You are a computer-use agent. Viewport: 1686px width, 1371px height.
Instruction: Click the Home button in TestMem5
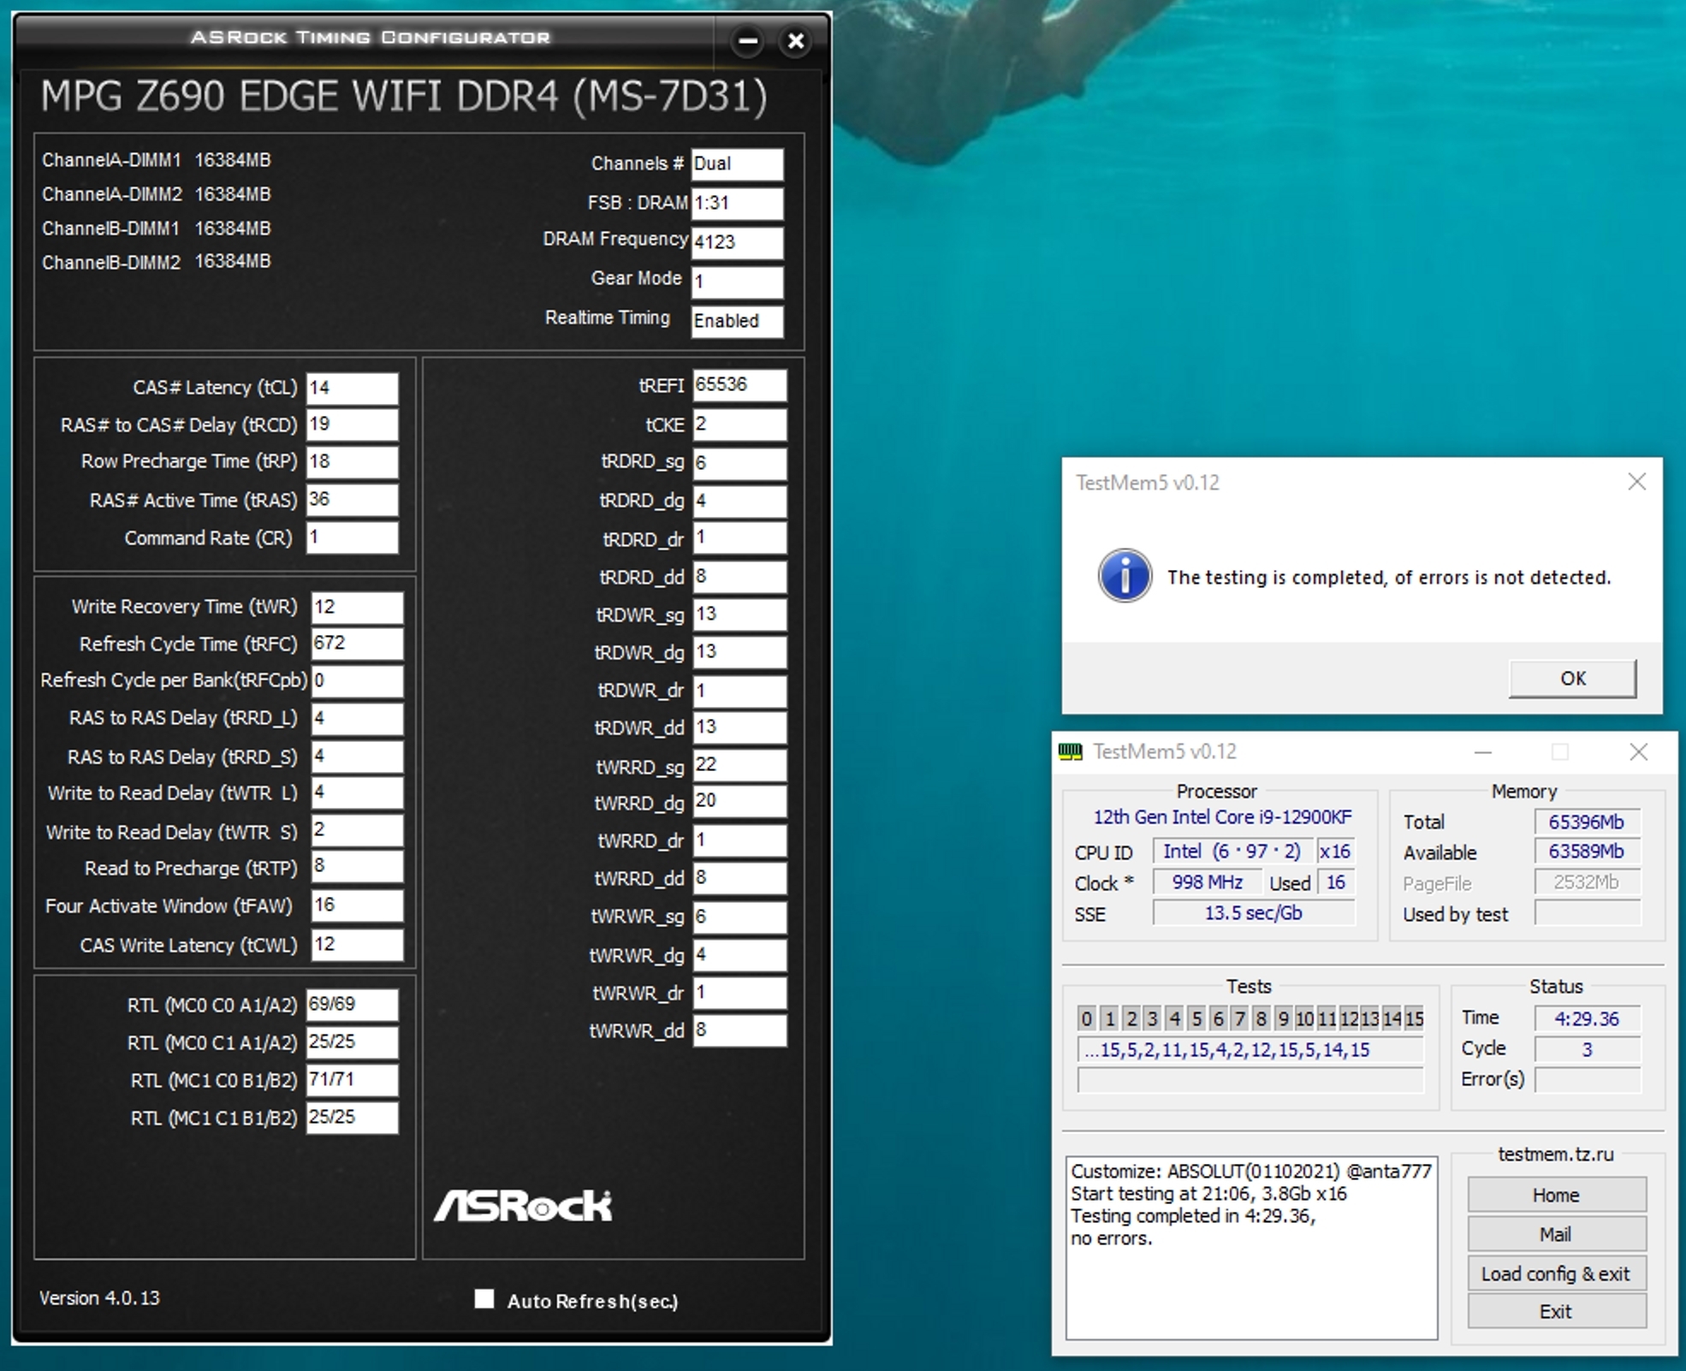click(x=1556, y=1195)
